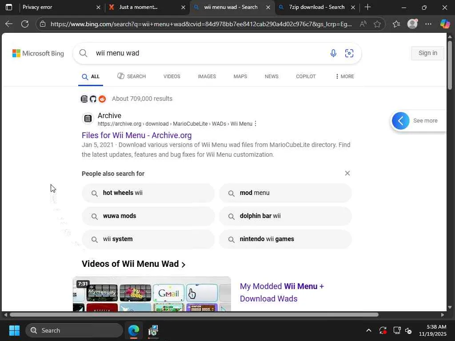Viewport: 455px width, 341px height.
Task: Start voice search with microphone icon
Action: click(x=333, y=53)
